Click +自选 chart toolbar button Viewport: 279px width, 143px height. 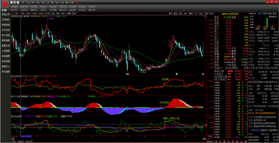(x=206, y=14)
